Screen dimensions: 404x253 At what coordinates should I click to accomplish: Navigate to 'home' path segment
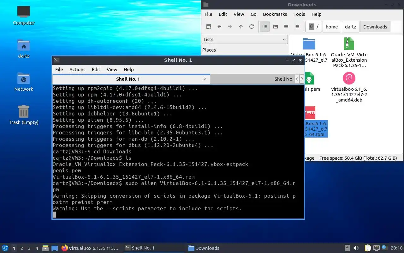coord(332,27)
